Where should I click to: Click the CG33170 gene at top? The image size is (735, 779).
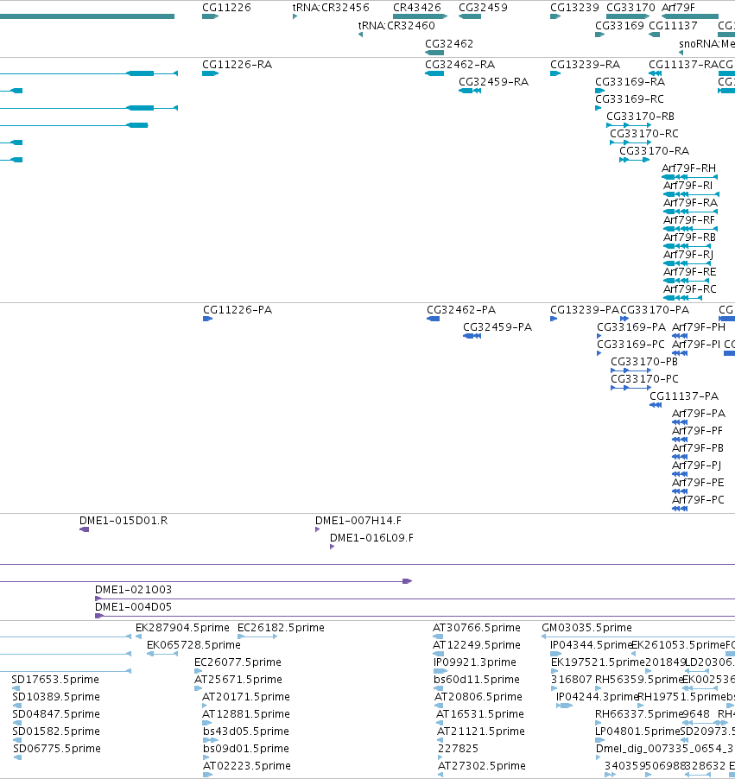click(628, 16)
